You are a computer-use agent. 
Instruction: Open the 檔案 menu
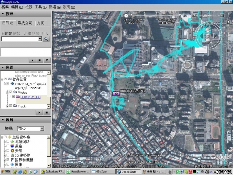click(5, 7)
